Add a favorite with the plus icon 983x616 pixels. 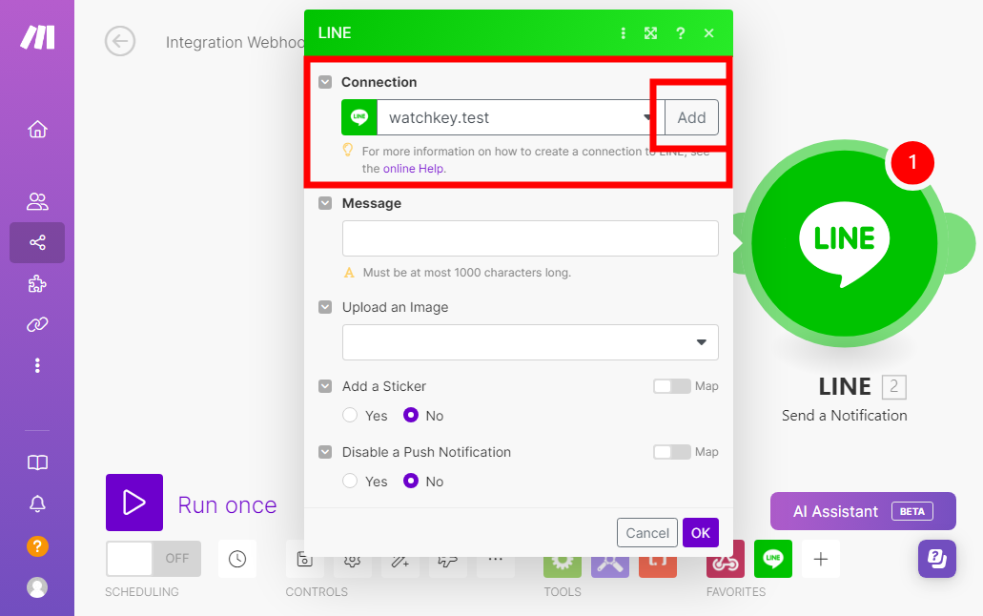(x=821, y=559)
